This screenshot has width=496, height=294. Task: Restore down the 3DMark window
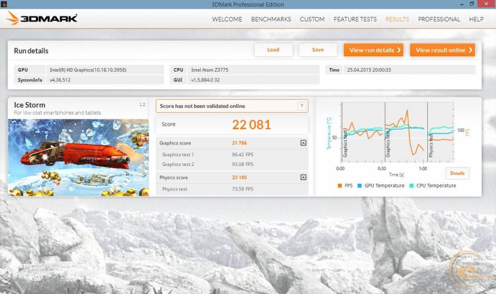click(x=471, y=4)
